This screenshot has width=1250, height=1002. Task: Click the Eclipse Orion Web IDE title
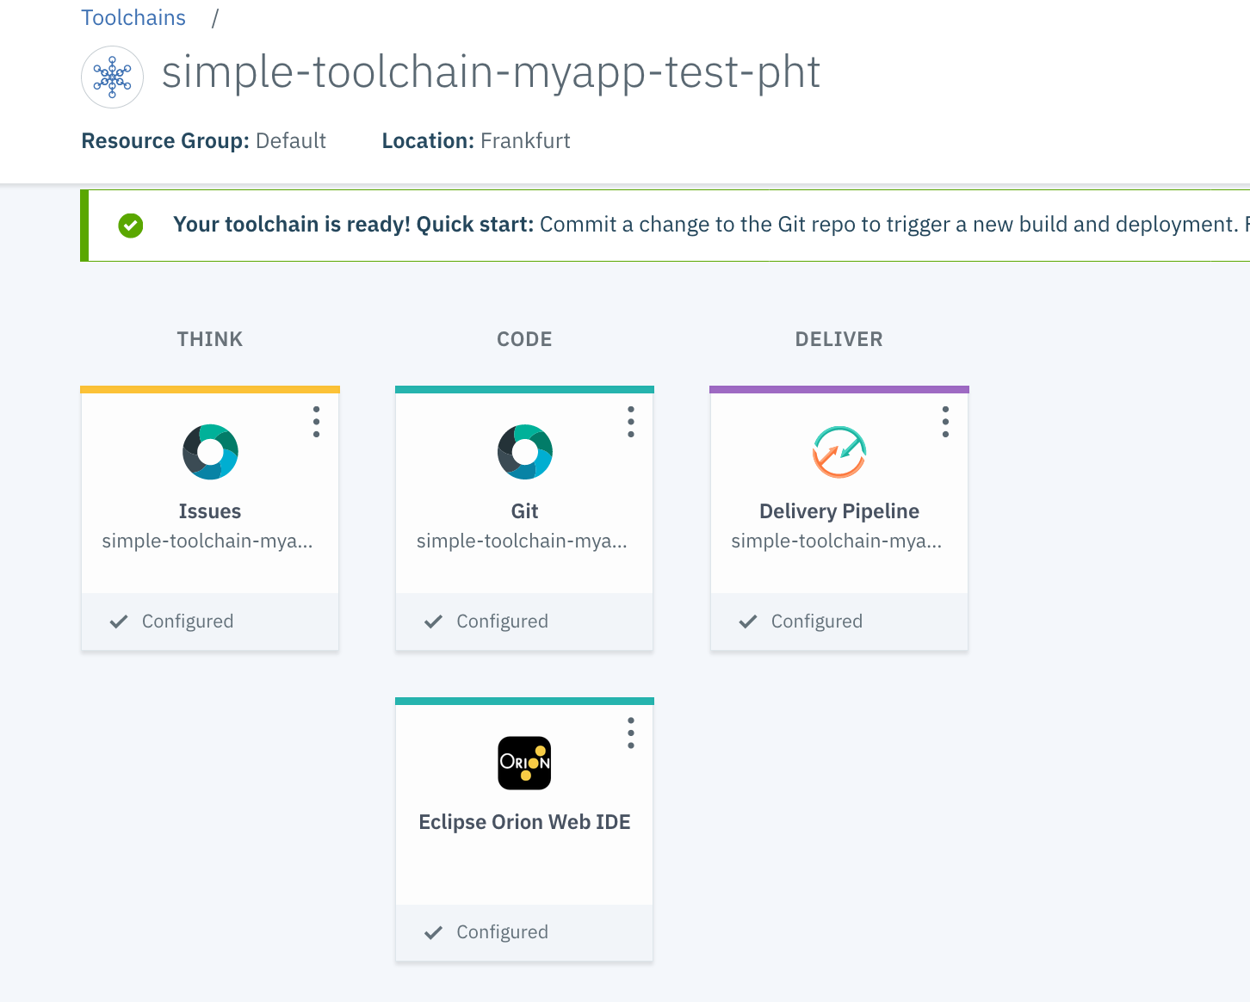[524, 822]
